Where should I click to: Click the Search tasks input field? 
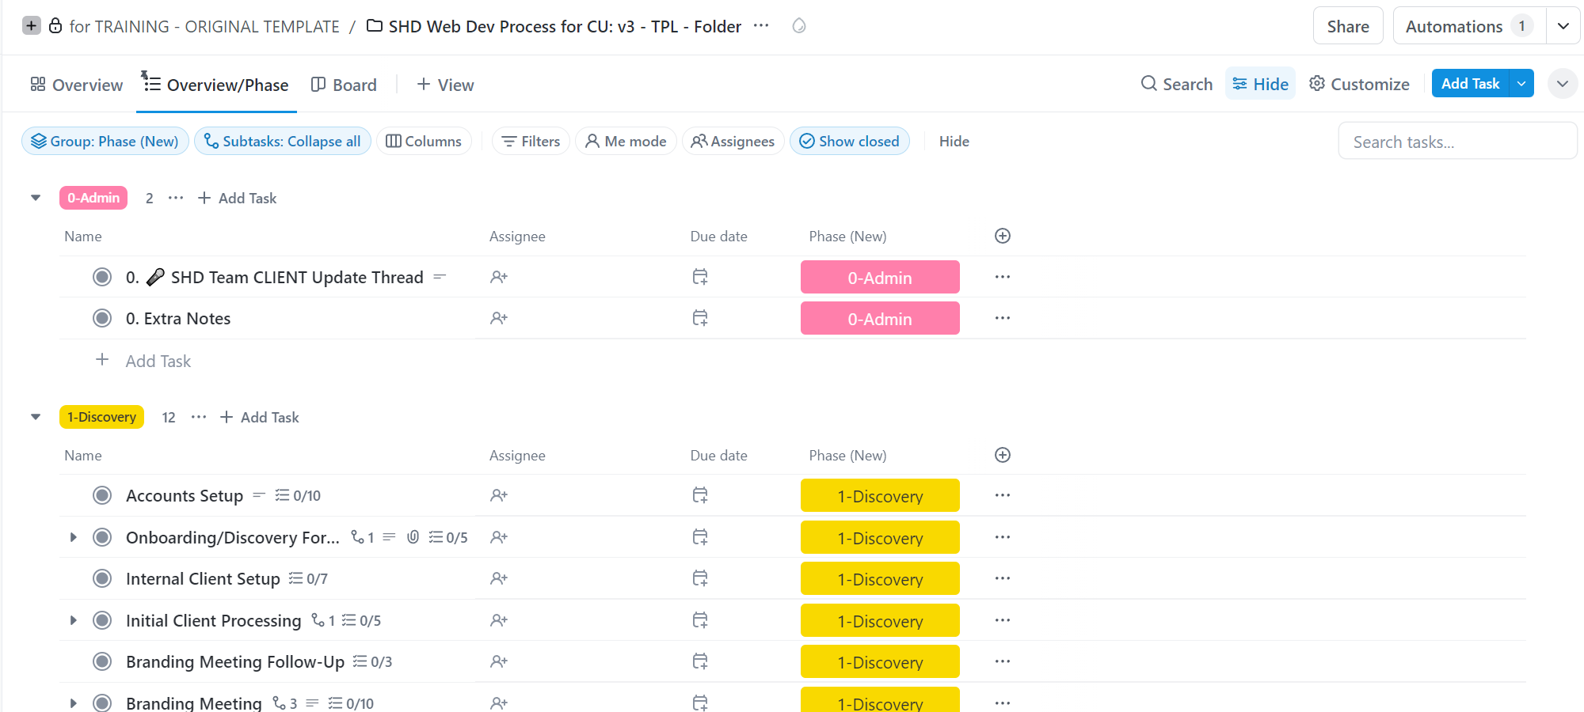[x=1456, y=142]
